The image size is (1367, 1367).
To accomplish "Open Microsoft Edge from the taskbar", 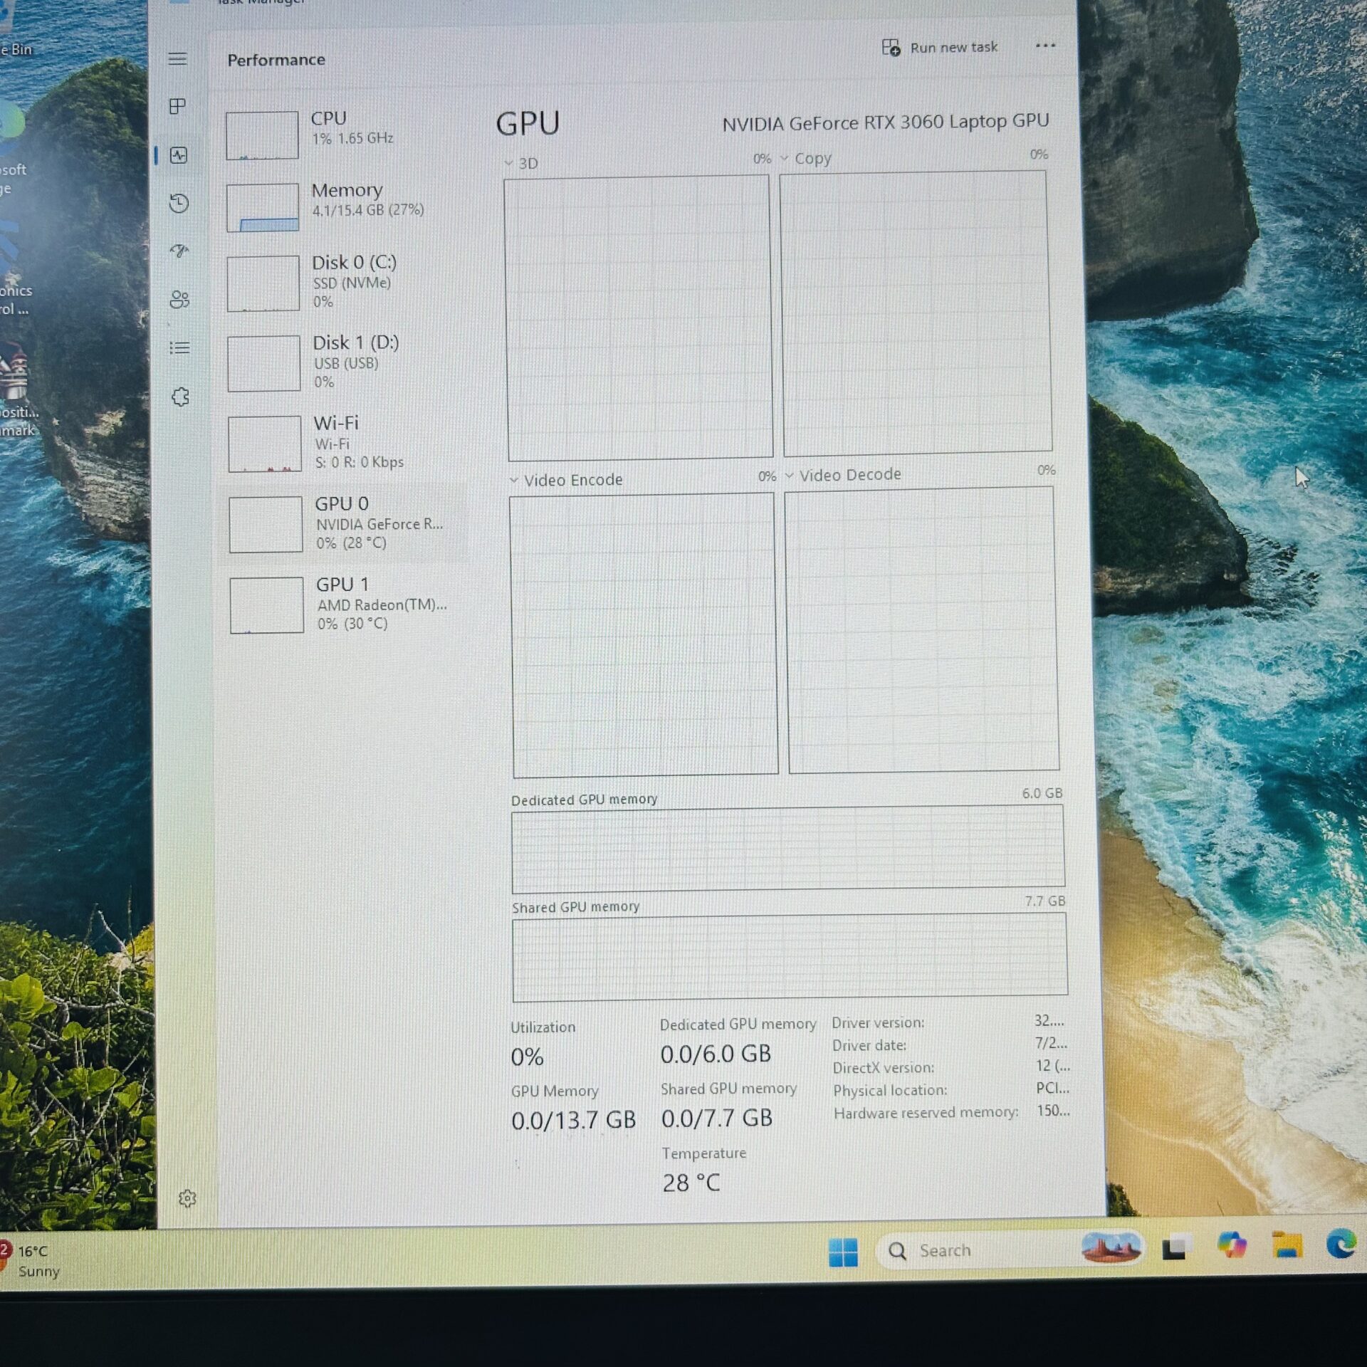I will click(x=1341, y=1245).
